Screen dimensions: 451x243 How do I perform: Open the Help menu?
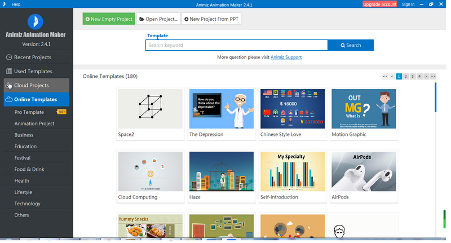(x=16, y=4)
